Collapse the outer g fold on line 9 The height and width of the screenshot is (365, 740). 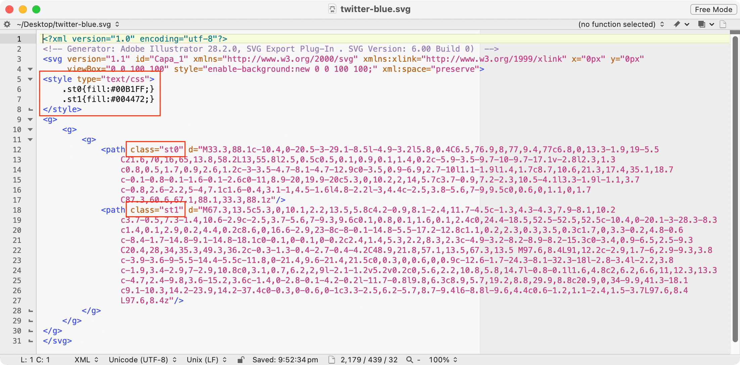(30, 119)
